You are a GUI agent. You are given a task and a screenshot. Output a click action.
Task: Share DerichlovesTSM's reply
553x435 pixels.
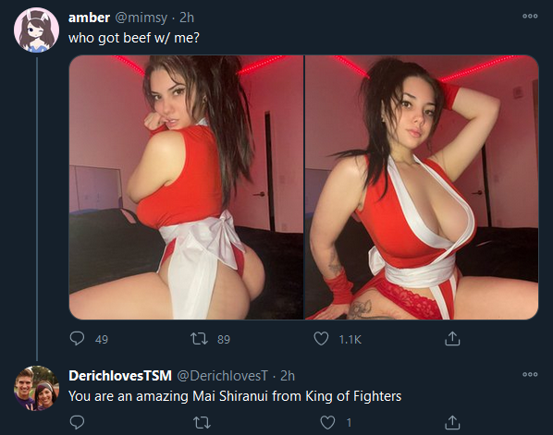point(452,422)
